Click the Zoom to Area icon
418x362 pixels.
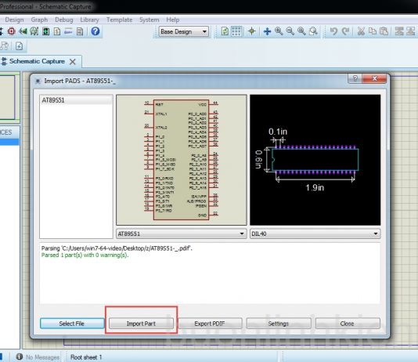point(313,31)
